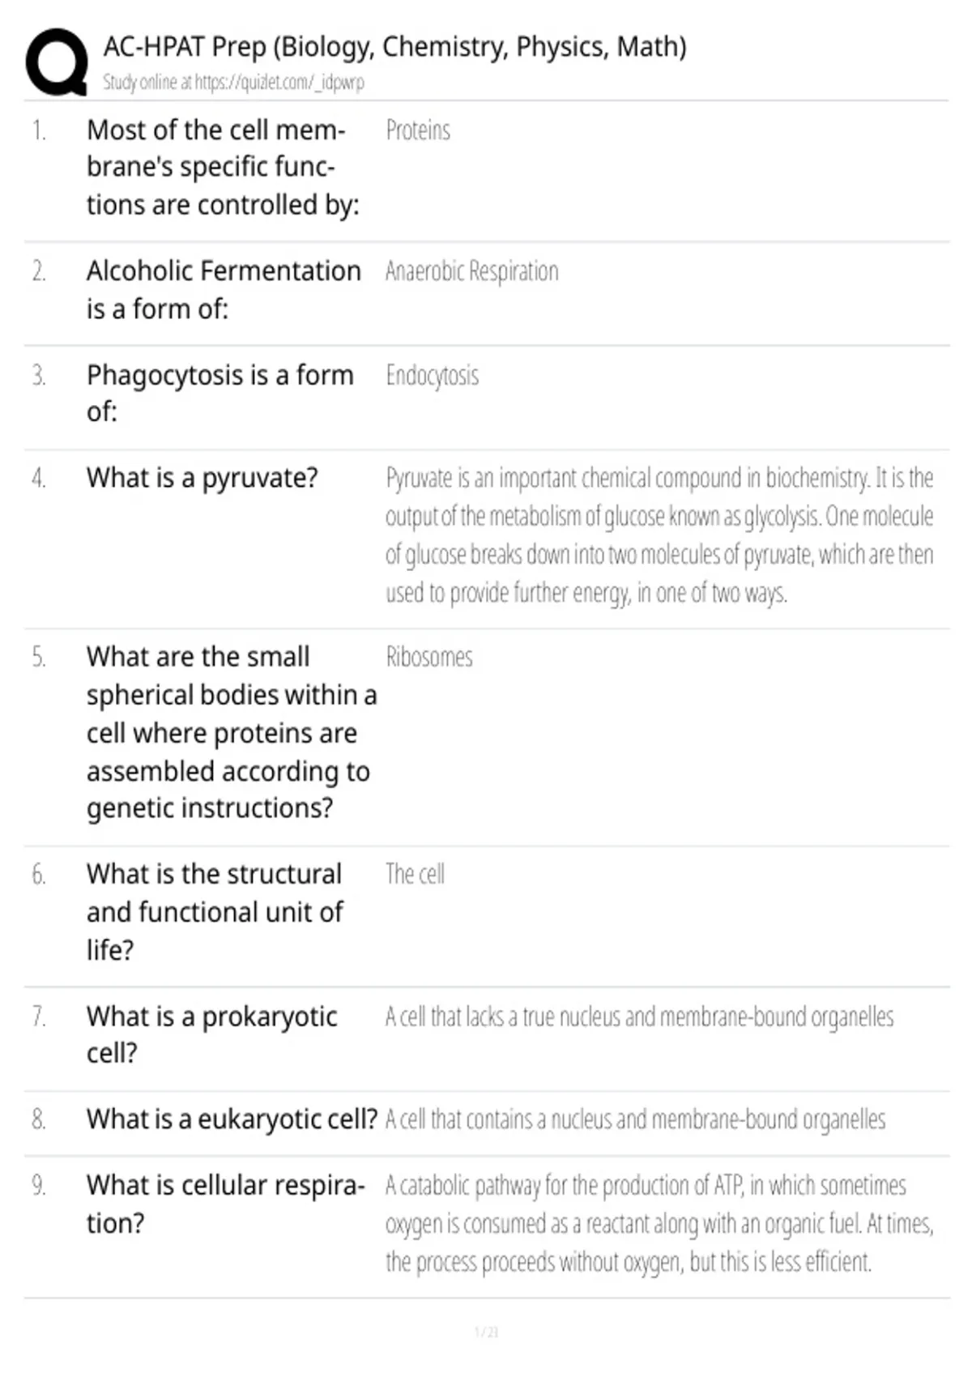
Task: Open the quizlet.com study link
Action: click(x=233, y=82)
